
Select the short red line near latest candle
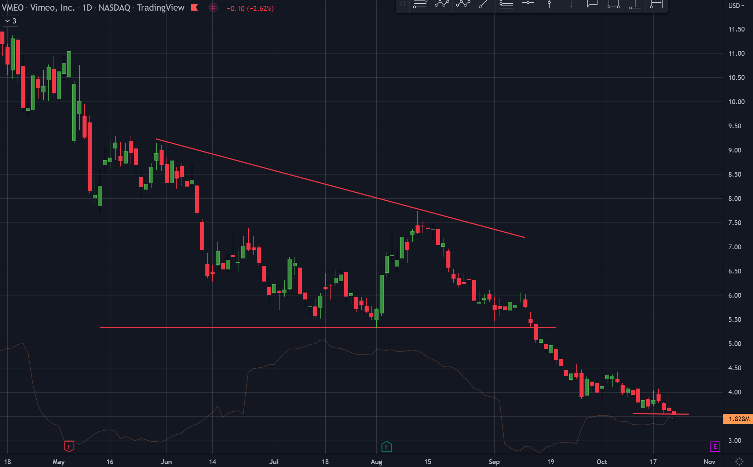pos(661,414)
